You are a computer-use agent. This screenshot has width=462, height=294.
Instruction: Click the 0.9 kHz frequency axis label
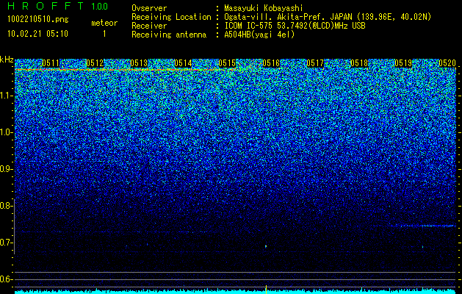coord(7,169)
